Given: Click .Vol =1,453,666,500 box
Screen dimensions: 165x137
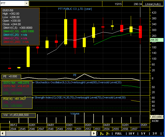Looking at the screenshot, I should tap(19, 115).
